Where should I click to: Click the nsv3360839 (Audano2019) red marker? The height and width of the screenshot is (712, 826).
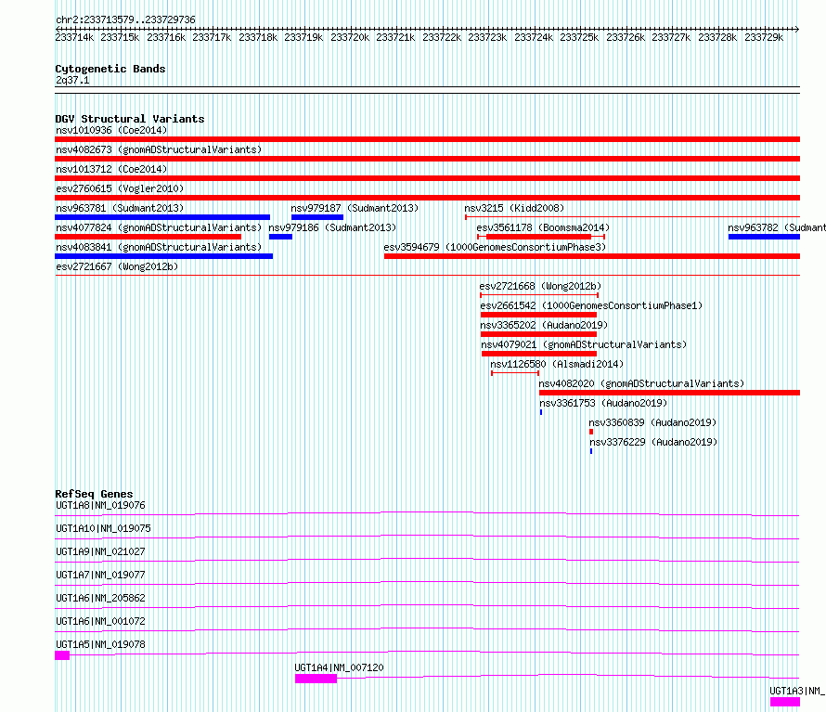(x=591, y=432)
